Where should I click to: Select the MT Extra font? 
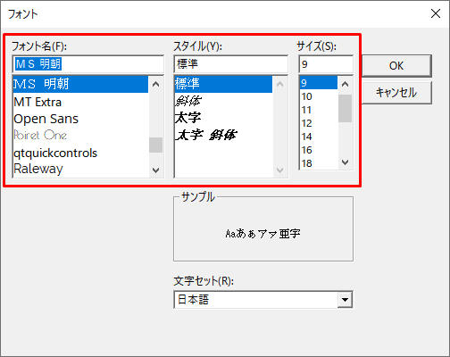pos(80,102)
